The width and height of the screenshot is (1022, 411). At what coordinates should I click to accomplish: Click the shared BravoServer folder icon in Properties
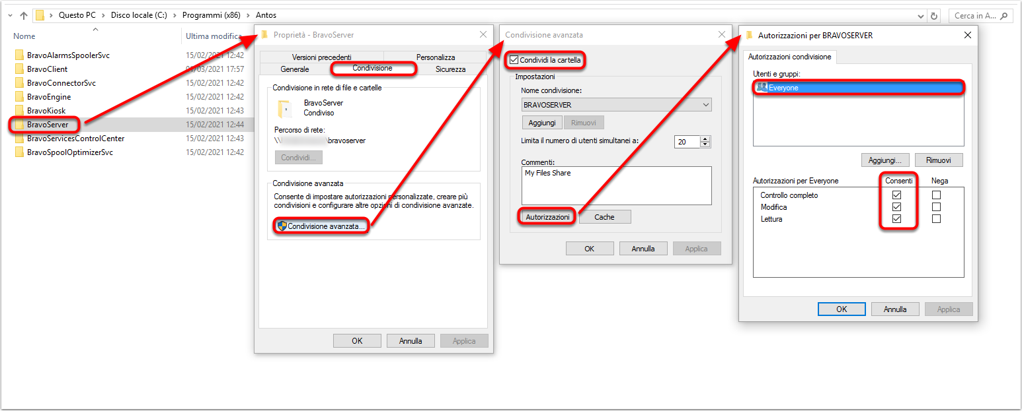285,109
